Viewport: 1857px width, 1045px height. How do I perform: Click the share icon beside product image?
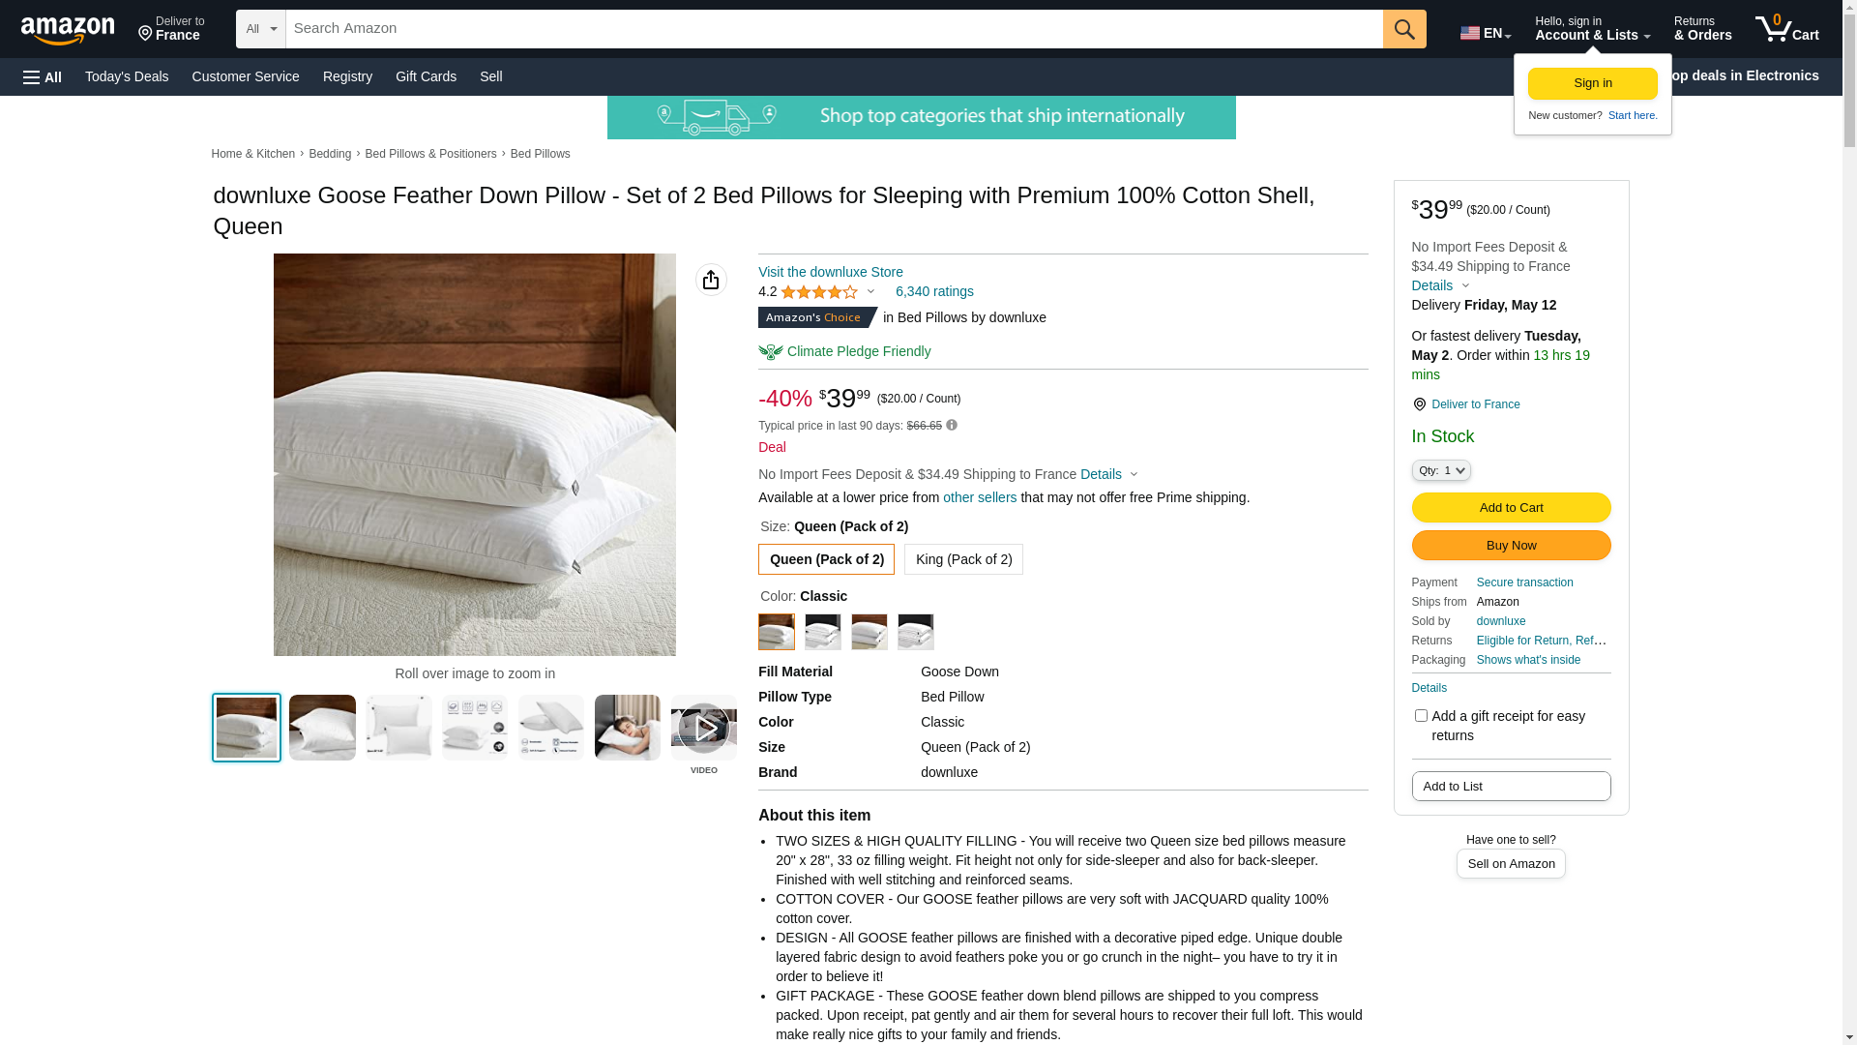(711, 280)
